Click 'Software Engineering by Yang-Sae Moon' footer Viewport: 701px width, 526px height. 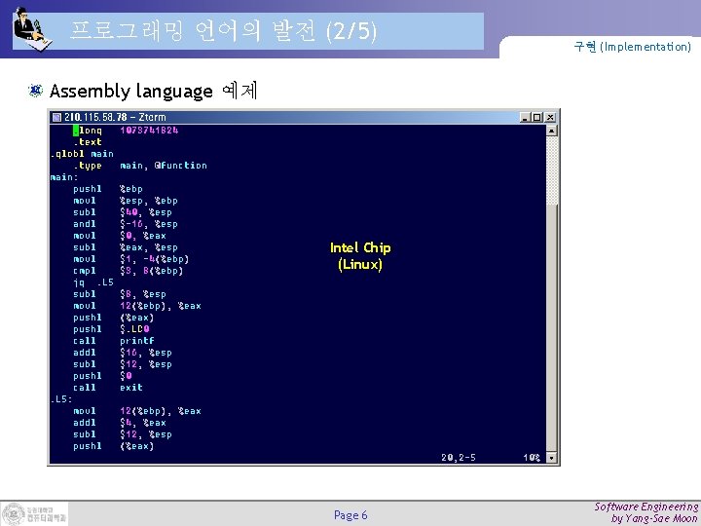point(646,512)
